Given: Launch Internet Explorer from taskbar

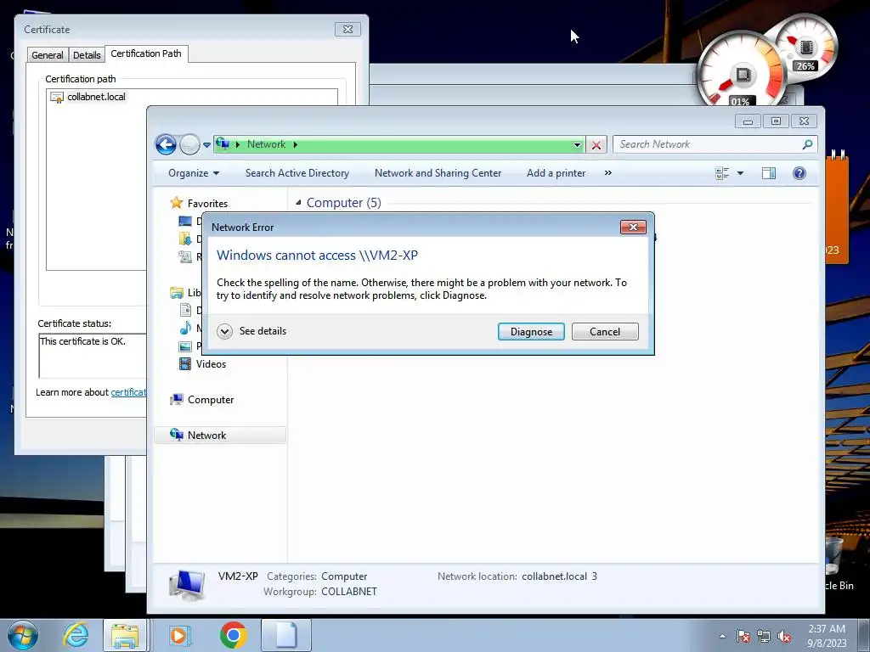Looking at the screenshot, I should click(76, 635).
